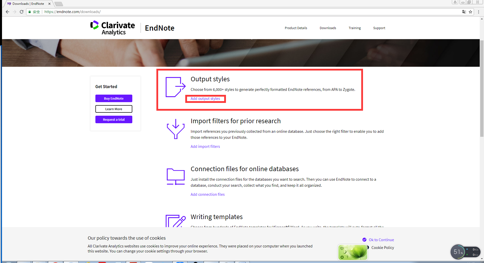Open a new browser tab

point(58,4)
